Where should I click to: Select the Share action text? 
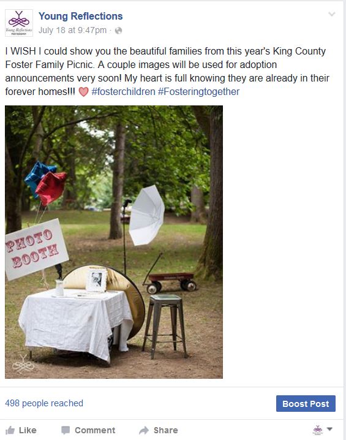click(x=165, y=430)
